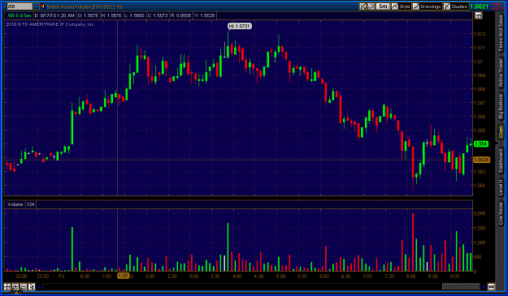
Task: Click the left scroll arrow of time scrollbar
Action: click(40, 286)
